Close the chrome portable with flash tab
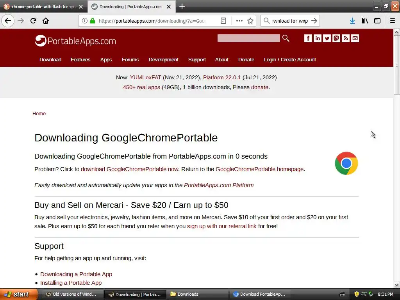Image resolution: width=400 pixels, height=300 pixels. click(x=81, y=7)
